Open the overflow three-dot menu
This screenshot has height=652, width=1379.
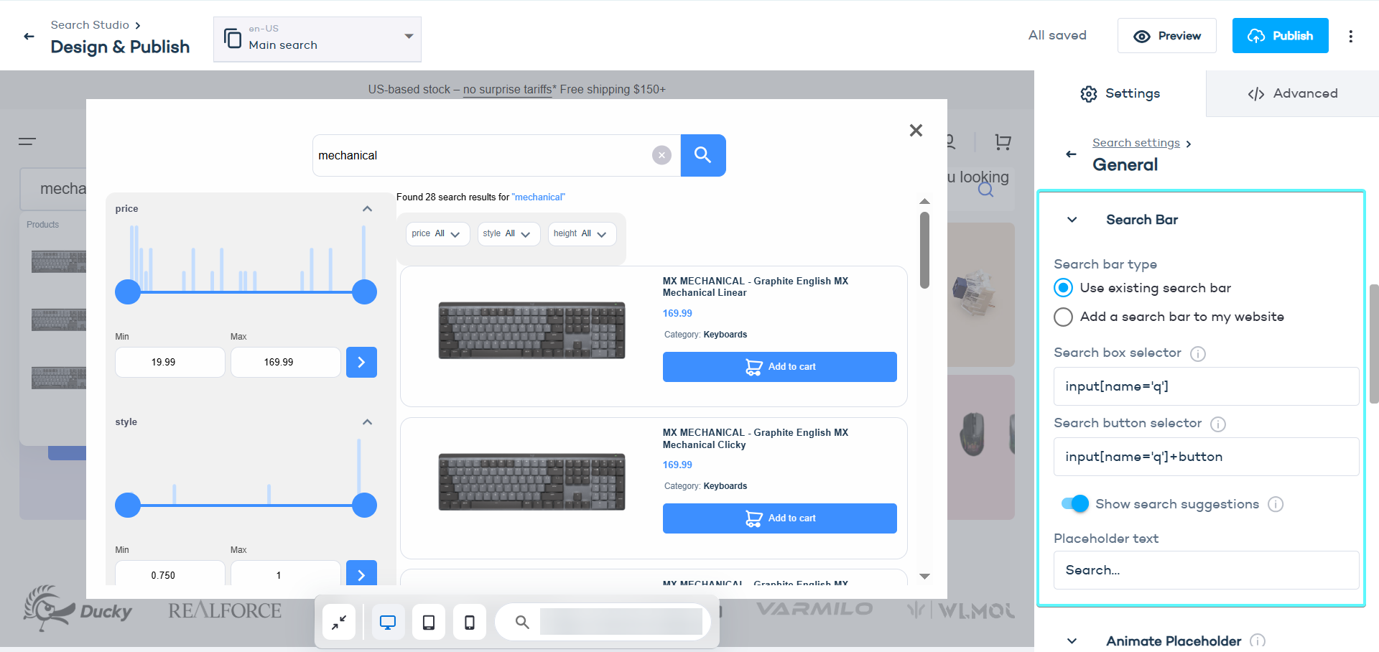[1351, 36]
